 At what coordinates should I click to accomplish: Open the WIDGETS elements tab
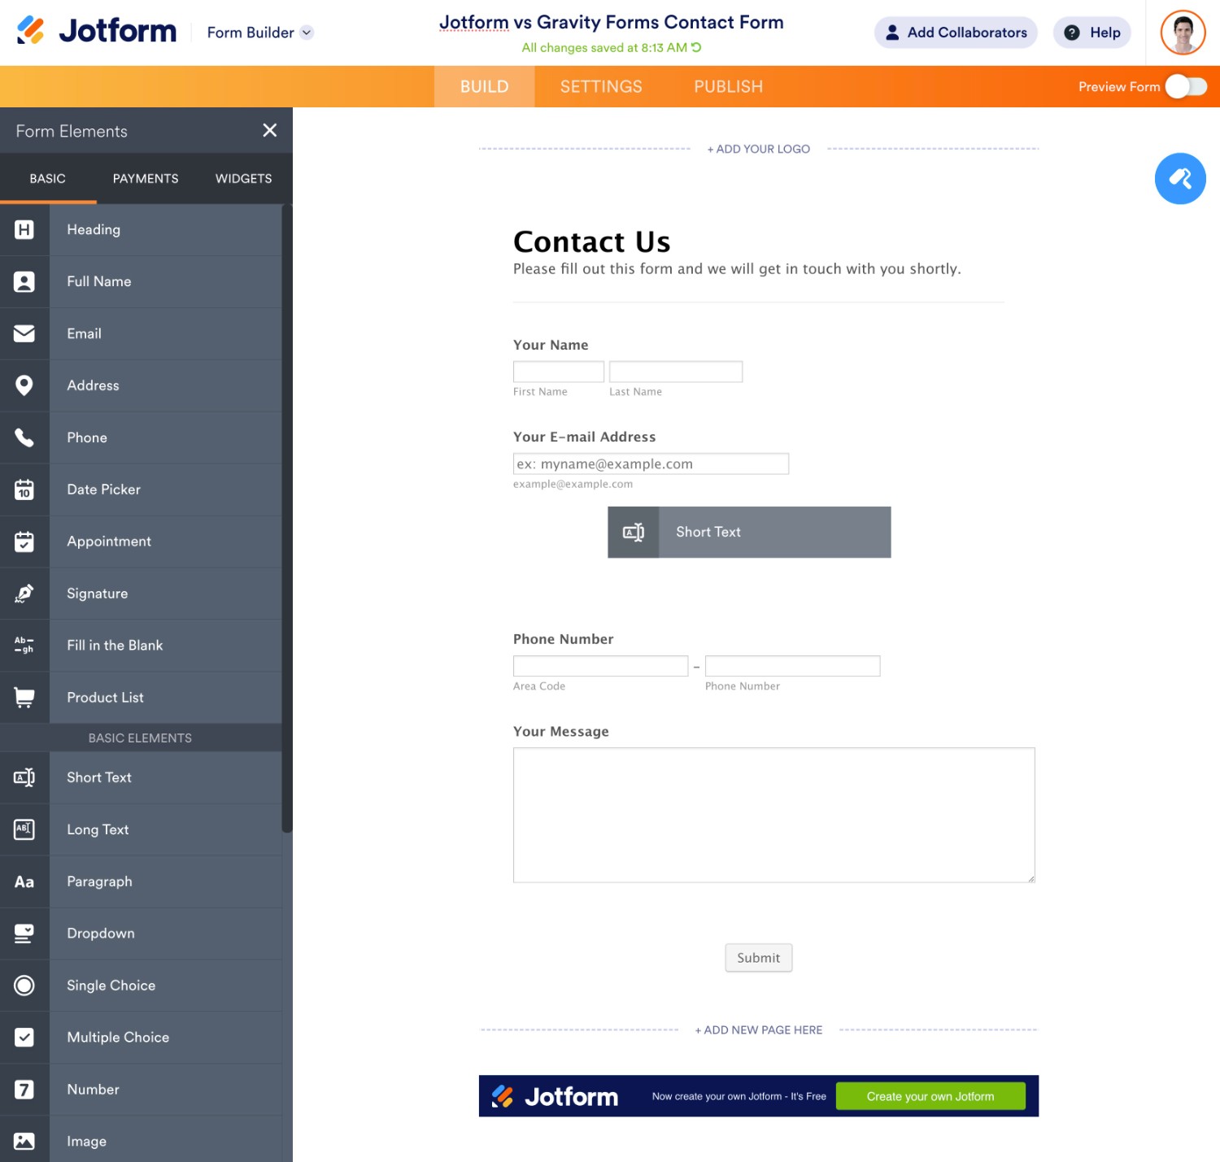(x=244, y=178)
